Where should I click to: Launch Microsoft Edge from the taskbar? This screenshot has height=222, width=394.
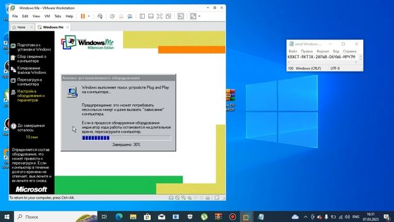point(119,216)
